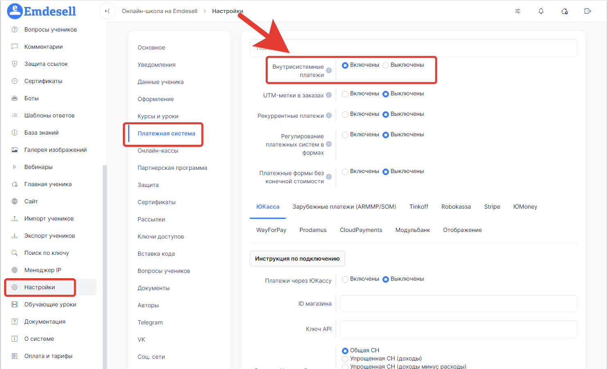This screenshot has width=608, height=369.
Task: Enable Рекуррентные платежи with Включены
Action: [x=345, y=115]
